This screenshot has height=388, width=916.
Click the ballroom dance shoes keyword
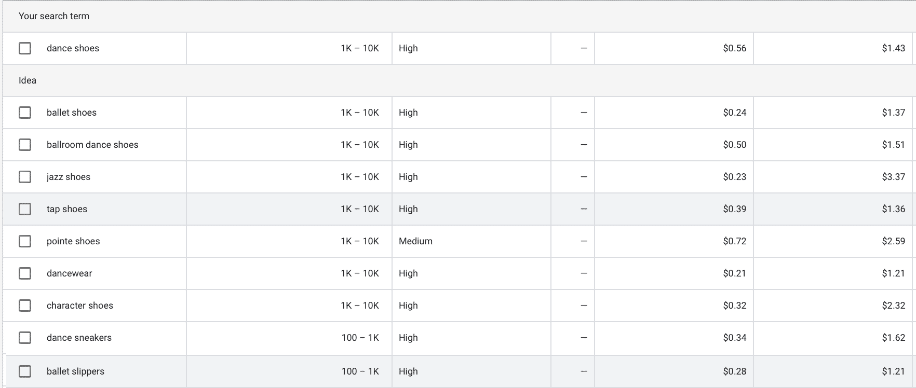coord(92,145)
